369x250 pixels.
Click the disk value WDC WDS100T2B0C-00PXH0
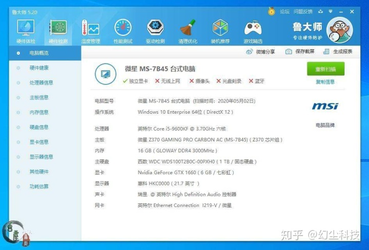pos(197,162)
